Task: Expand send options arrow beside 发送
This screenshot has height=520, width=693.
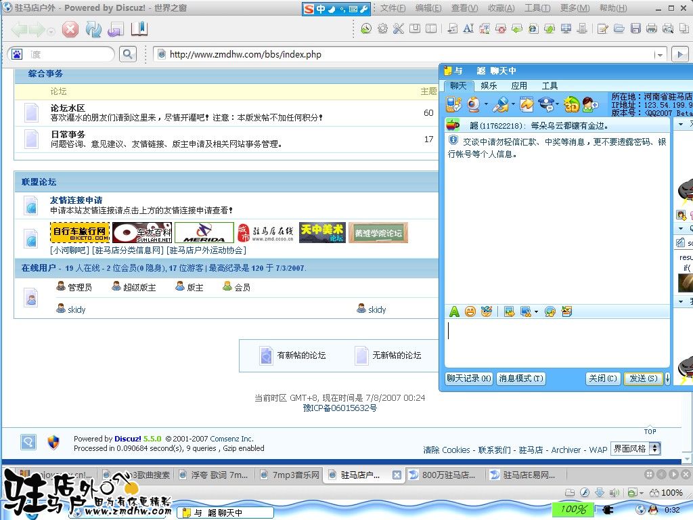Action: point(667,378)
